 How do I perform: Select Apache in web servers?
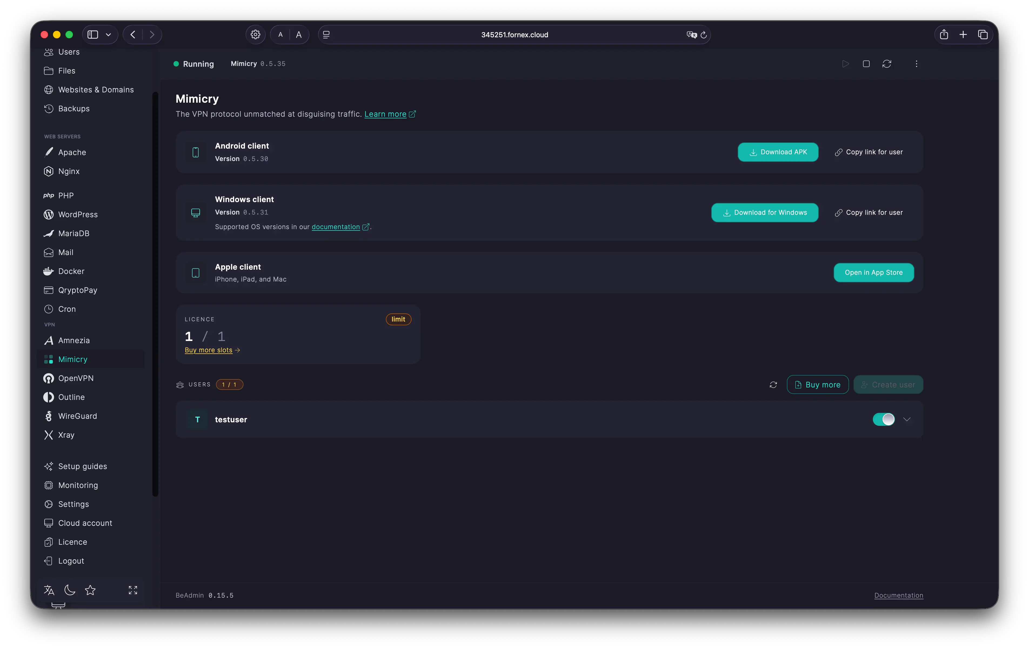(x=72, y=152)
